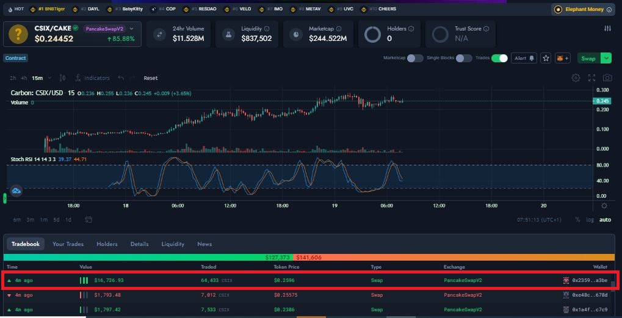Click the CSIX token question-mark logo

coord(18,34)
